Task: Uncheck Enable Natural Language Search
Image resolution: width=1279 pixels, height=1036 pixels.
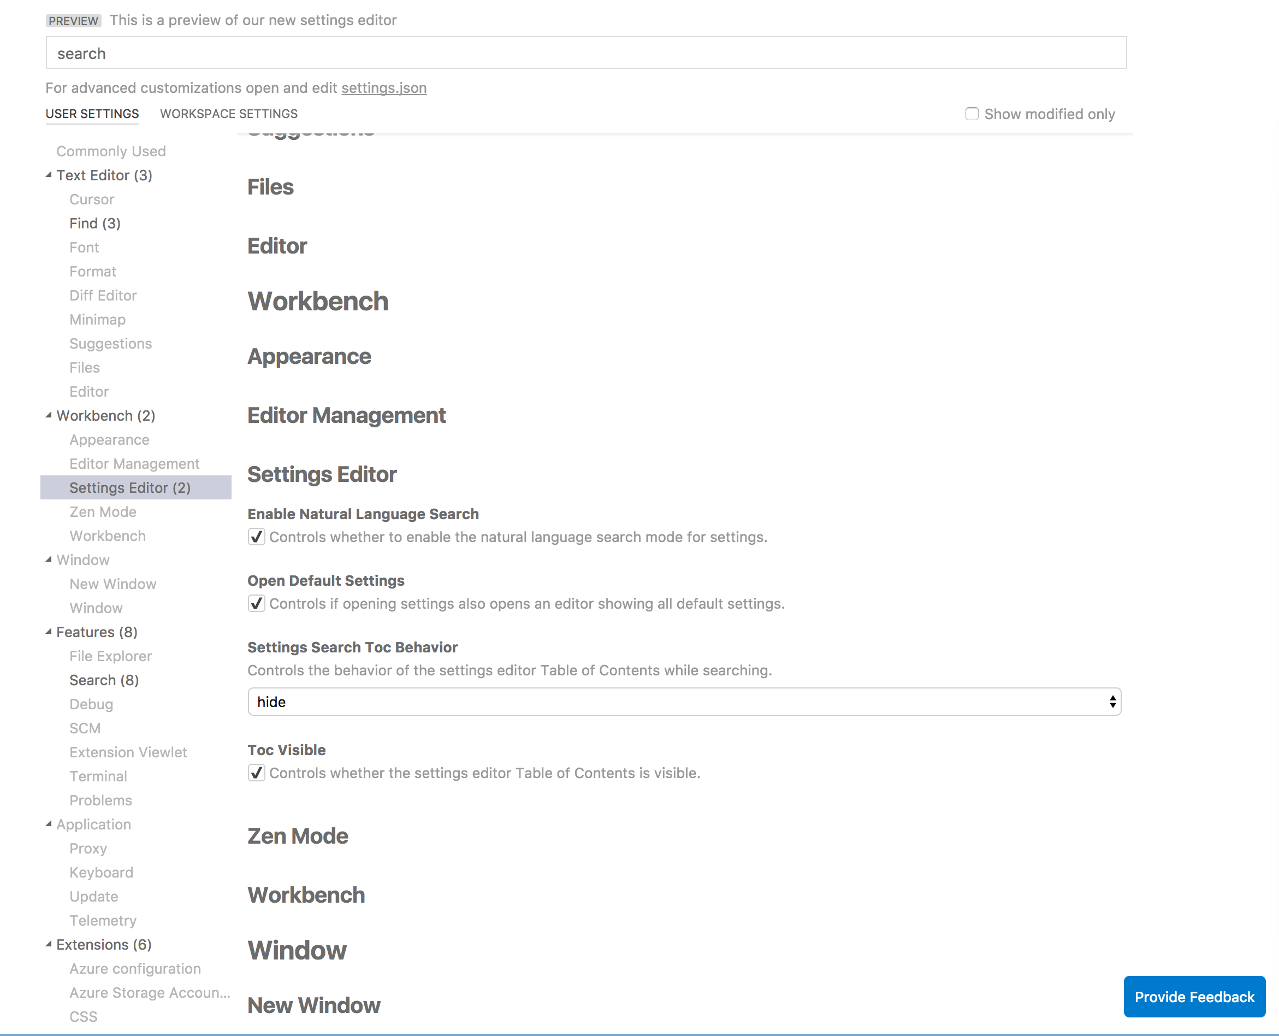Action: coord(256,537)
